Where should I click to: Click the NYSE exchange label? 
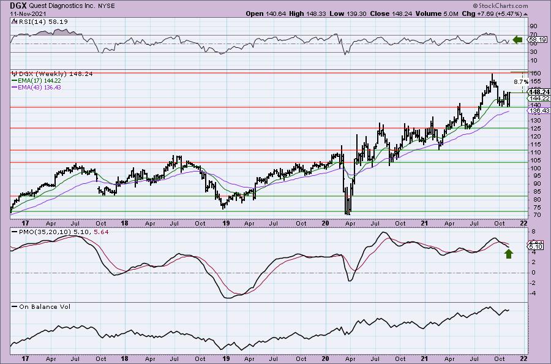pyautogui.click(x=105, y=6)
